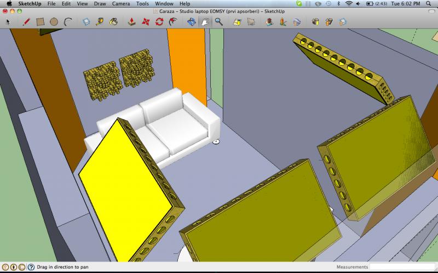The height and width of the screenshot is (273, 438).
Task: Pick the Rotate tool
Action: click(x=159, y=22)
